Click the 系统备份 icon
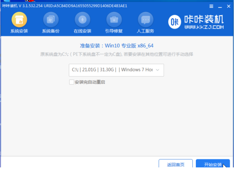234x169 pixels. (x=51, y=20)
